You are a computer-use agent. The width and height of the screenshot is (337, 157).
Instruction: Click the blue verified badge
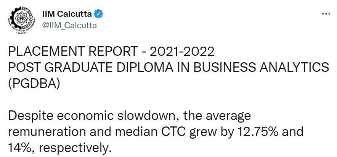(98, 14)
